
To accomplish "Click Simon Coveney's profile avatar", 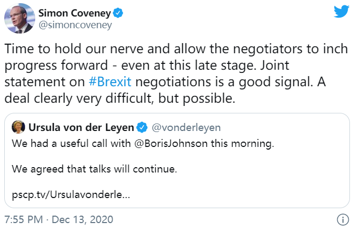I will (19, 20).
